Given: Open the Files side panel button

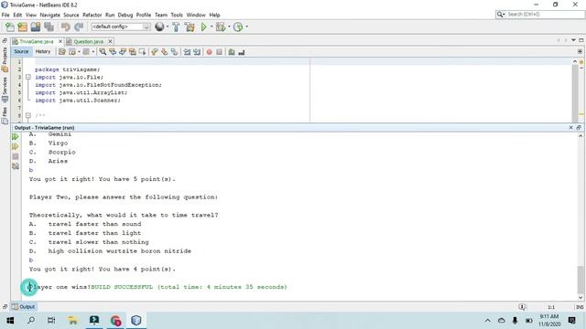Looking at the screenshot, I should 5,115.
